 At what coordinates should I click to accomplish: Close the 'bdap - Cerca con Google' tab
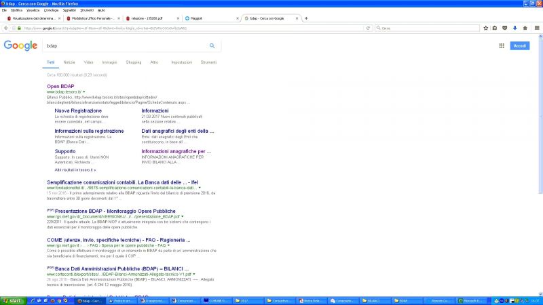[x=297, y=18]
